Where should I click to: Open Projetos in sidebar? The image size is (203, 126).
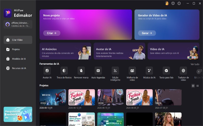[x=18, y=49]
